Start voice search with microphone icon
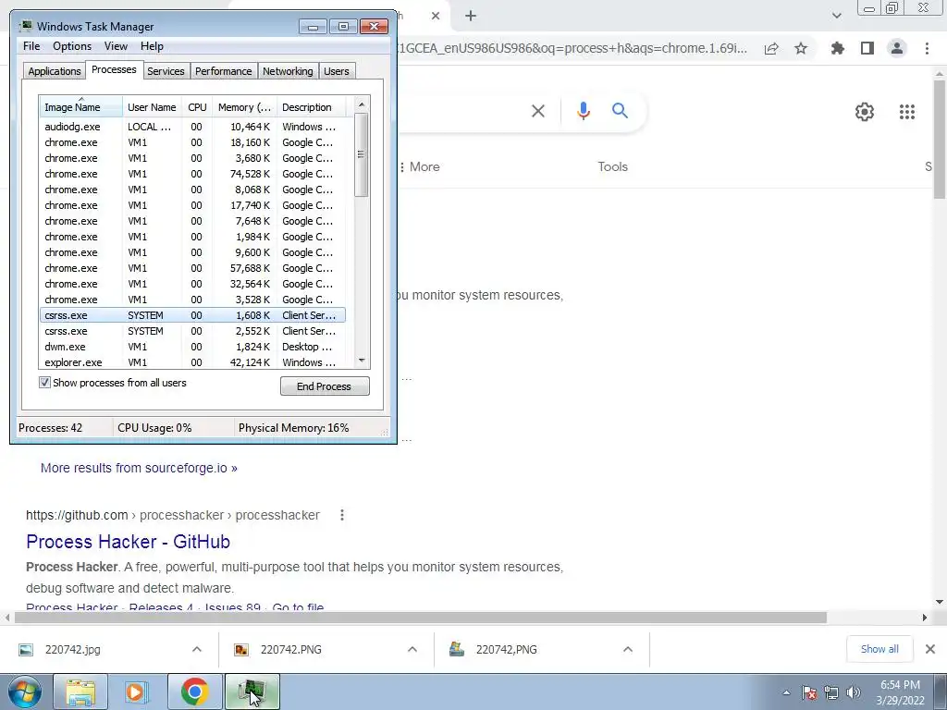Viewport: 947px width, 710px height. coord(583,111)
